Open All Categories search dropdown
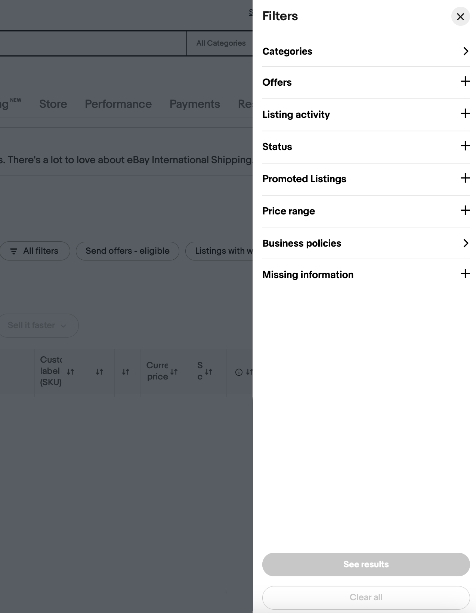The width and height of the screenshot is (476, 613). [x=221, y=43]
